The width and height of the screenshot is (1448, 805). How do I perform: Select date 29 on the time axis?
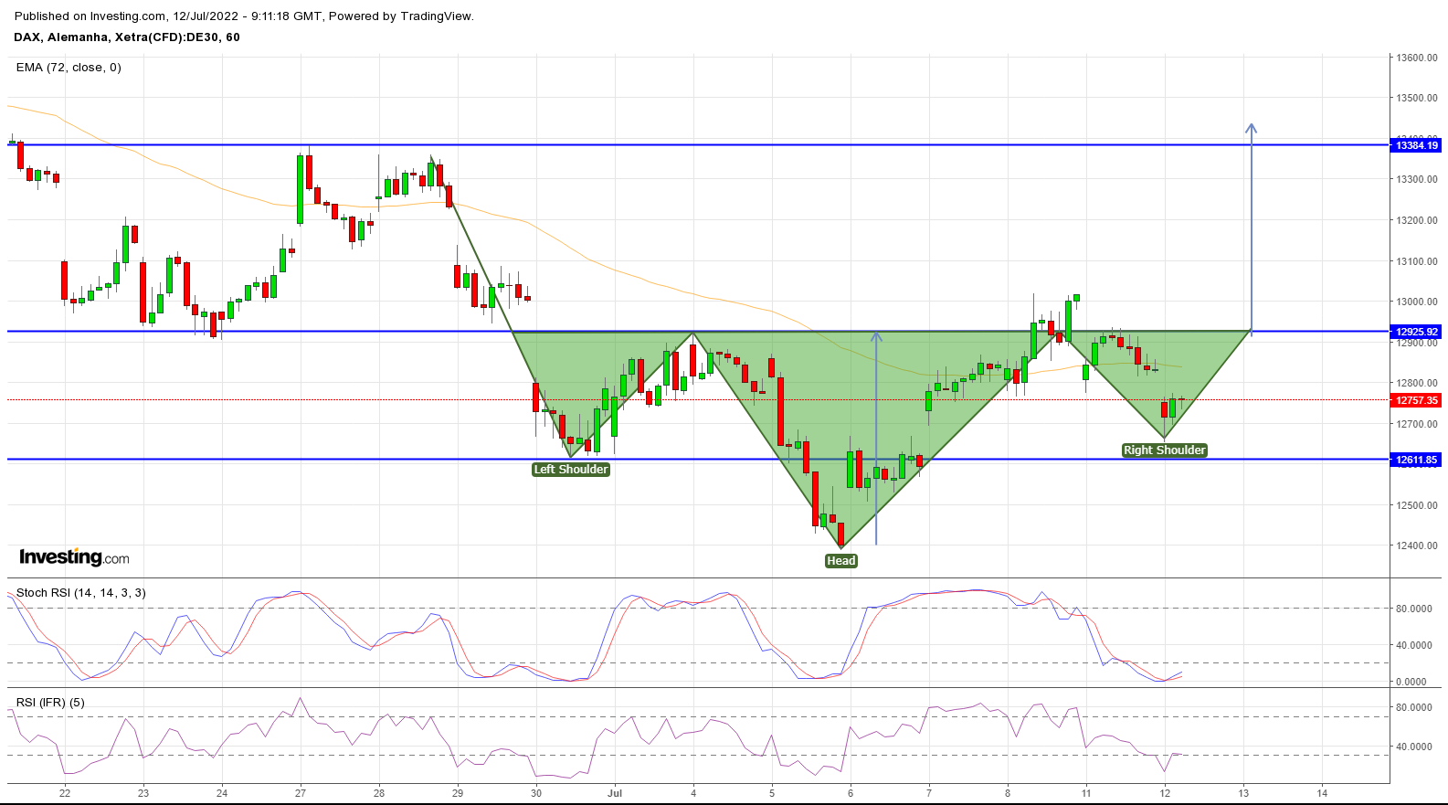(458, 793)
